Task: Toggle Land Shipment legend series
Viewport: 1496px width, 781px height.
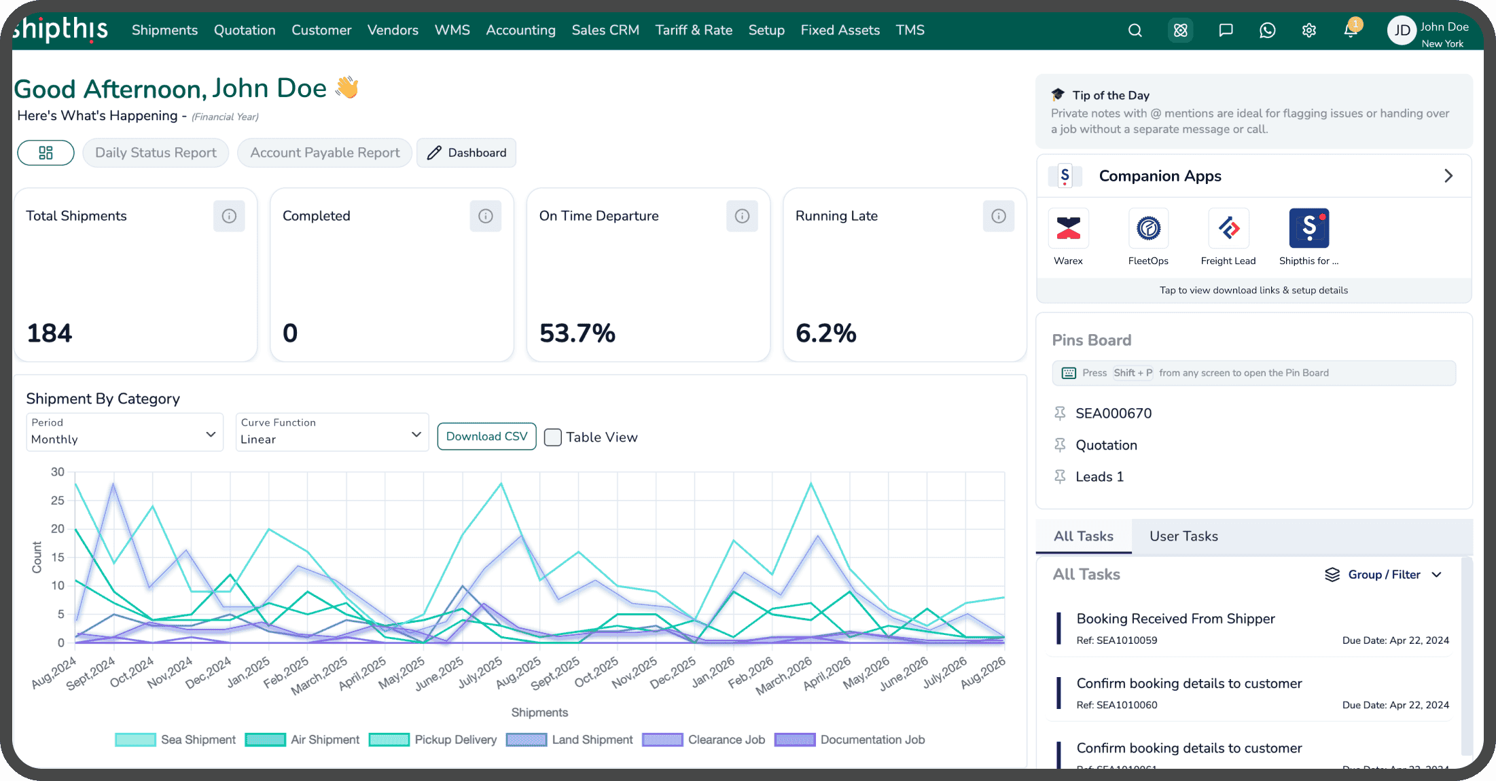Action: click(569, 740)
